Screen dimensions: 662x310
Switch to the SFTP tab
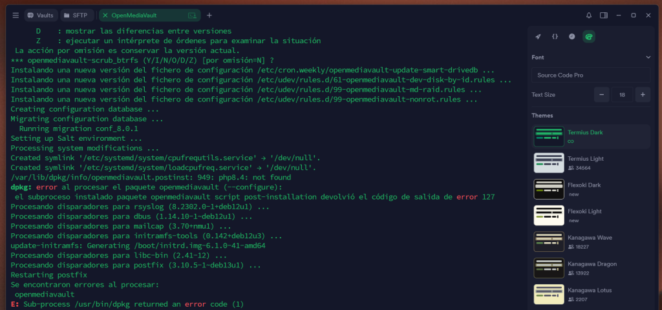(x=77, y=15)
